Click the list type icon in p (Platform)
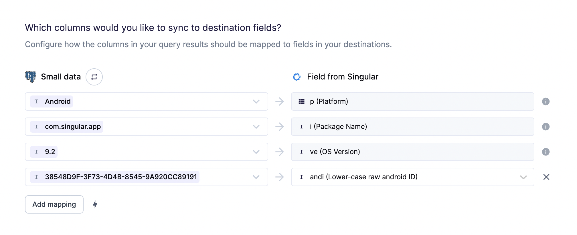This screenshot has height=235, width=577. point(301,101)
